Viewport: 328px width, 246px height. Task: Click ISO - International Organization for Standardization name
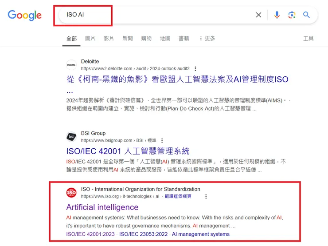click(141, 189)
